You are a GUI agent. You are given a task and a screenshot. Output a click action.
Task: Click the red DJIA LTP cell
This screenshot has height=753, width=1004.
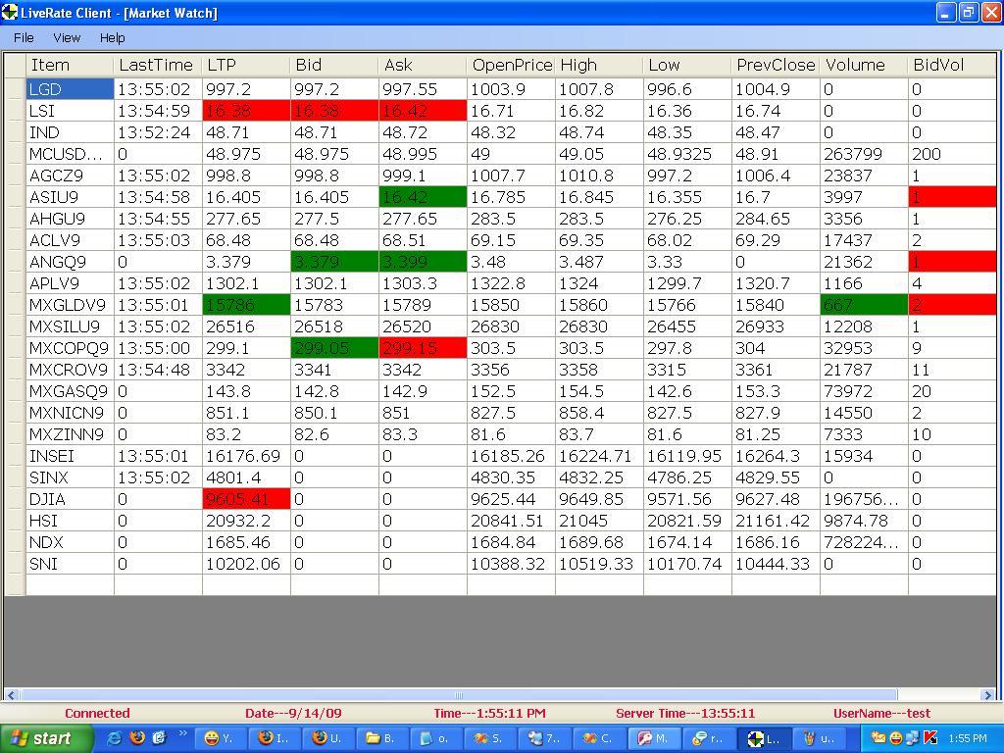pyautogui.click(x=245, y=499)
